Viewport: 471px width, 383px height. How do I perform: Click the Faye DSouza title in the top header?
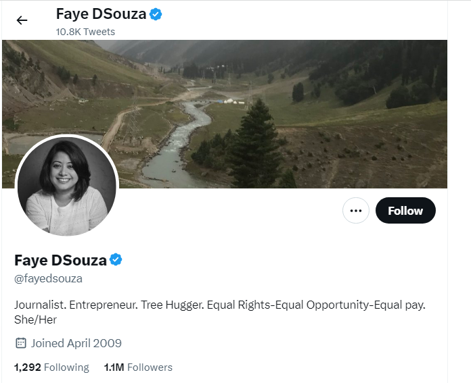(x=101, y=14)
